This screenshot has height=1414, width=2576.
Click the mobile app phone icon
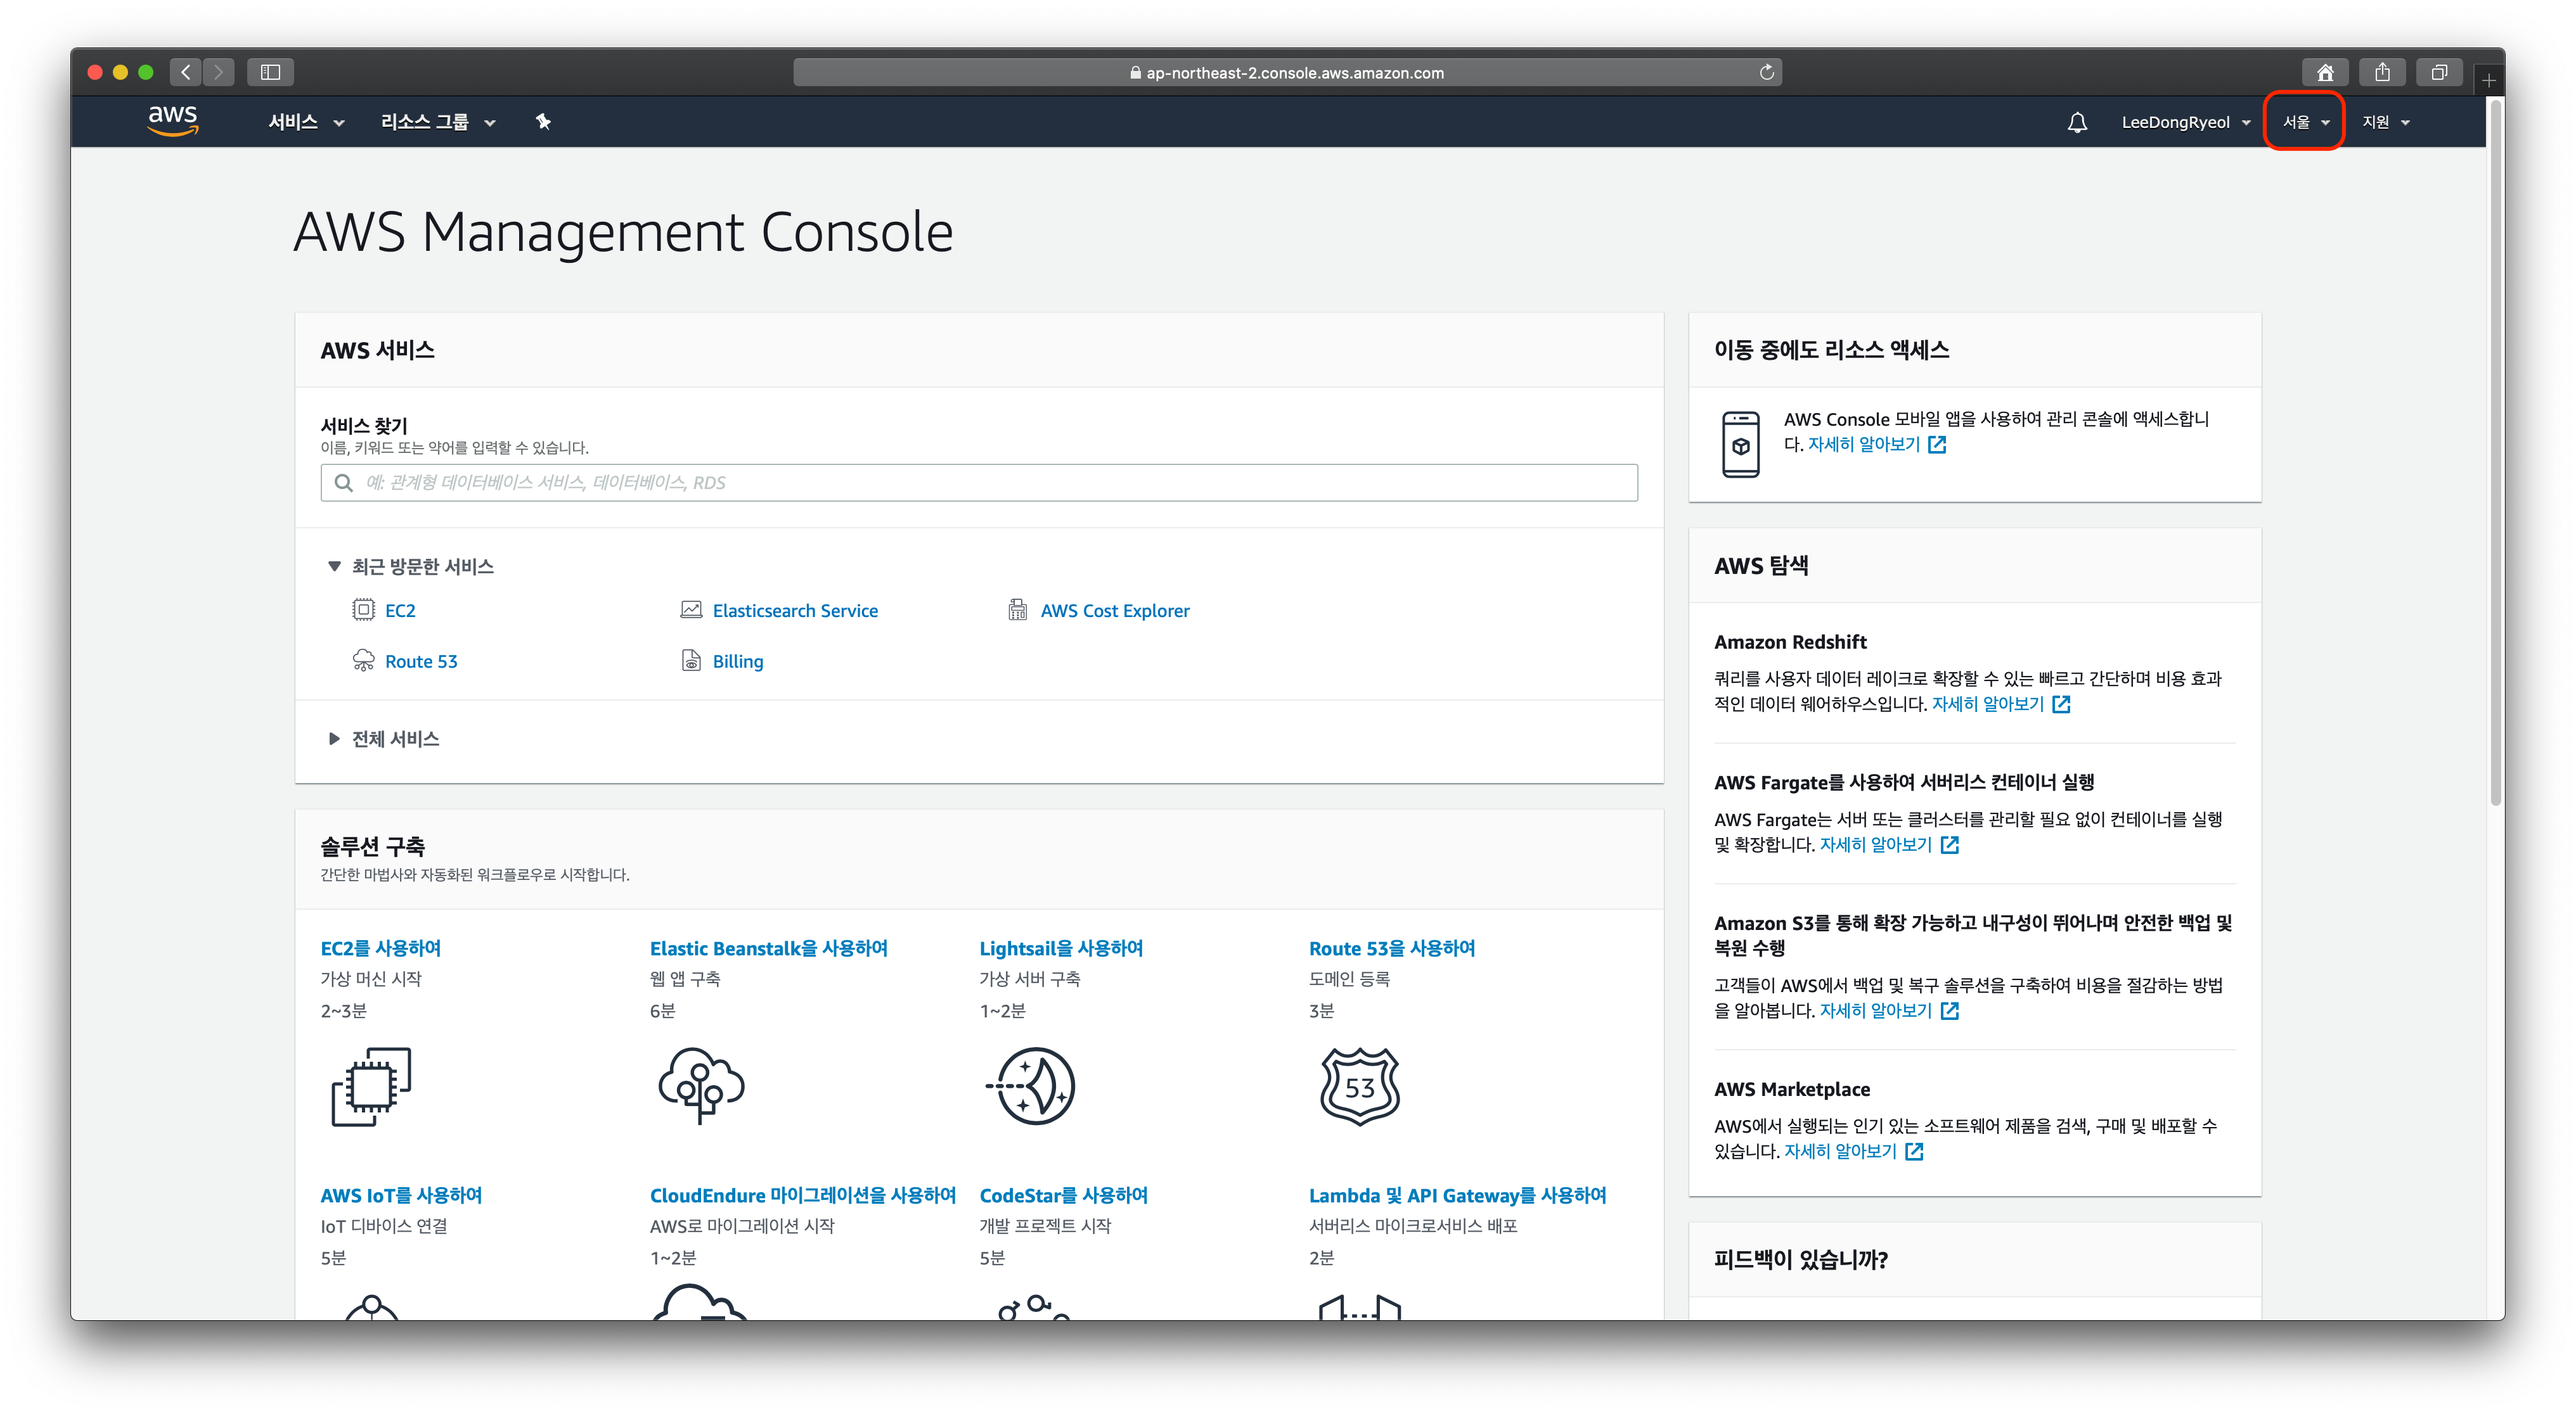coord(1740,445)
